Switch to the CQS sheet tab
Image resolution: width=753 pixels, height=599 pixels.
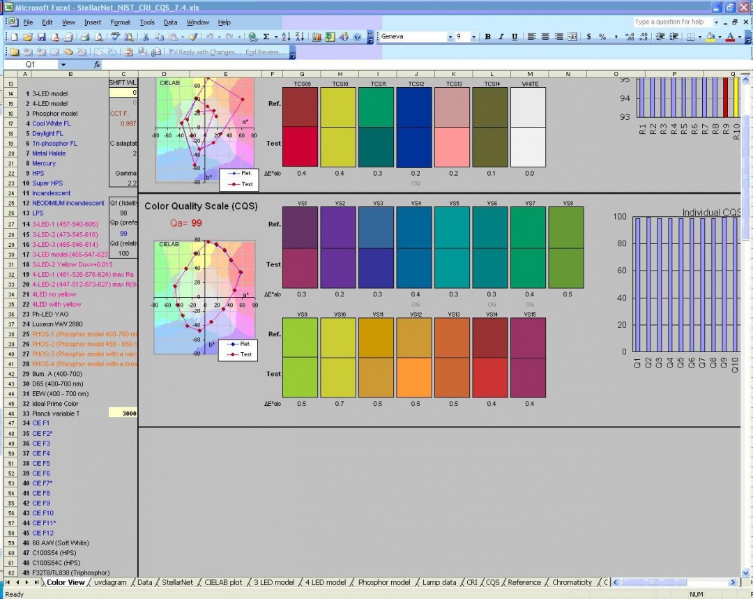[x=493, y=582]
